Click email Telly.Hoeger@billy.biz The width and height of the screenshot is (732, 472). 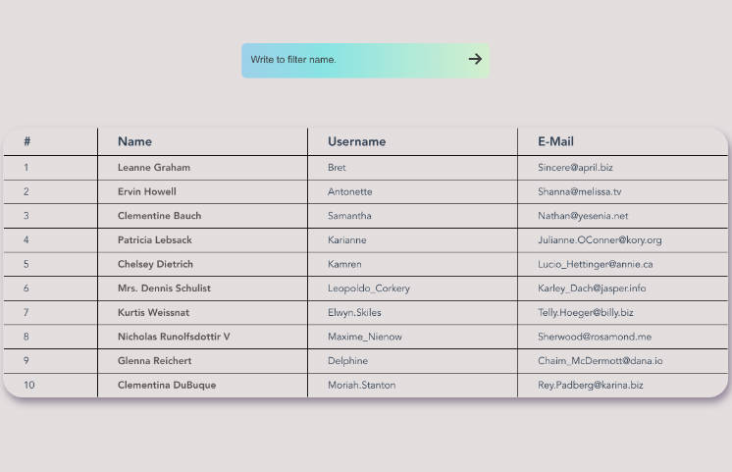[x=585, y=313]
